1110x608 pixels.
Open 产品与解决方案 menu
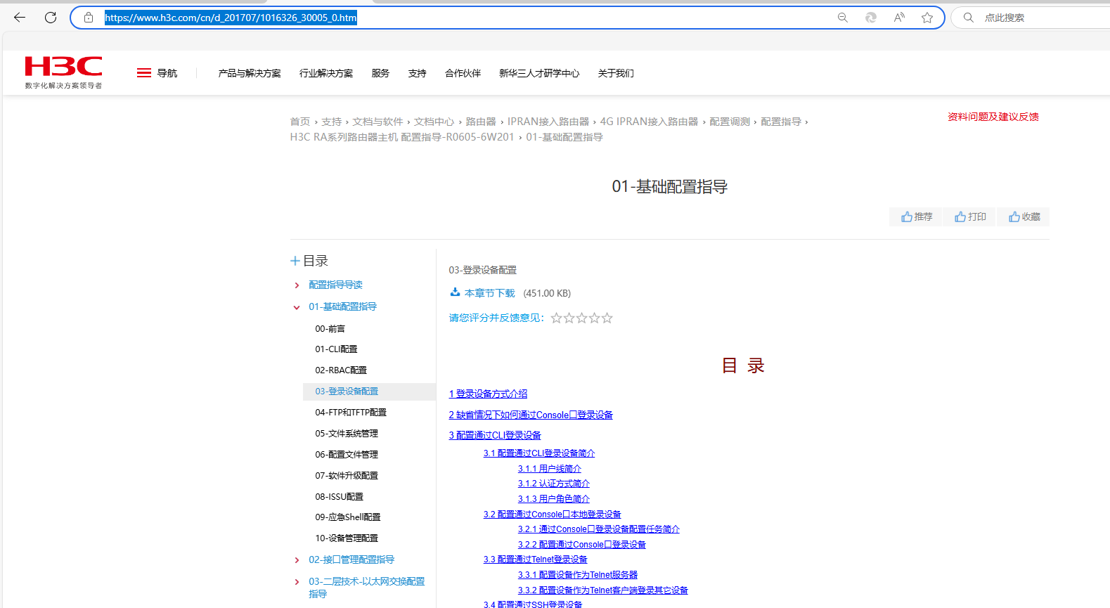[x=250, y=73]
